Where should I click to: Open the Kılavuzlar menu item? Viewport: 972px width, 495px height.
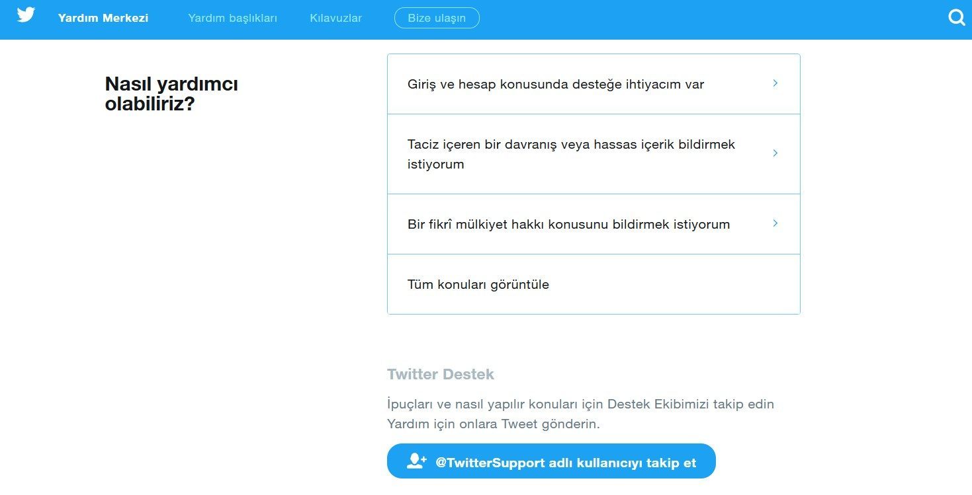tap(335, 18)
